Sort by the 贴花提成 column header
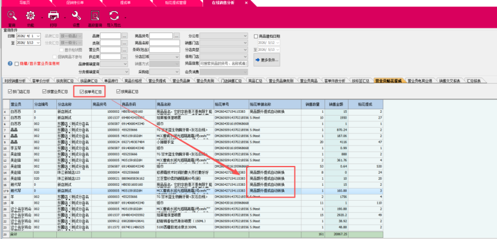This screenshot has height=239, width=497. 365,104
